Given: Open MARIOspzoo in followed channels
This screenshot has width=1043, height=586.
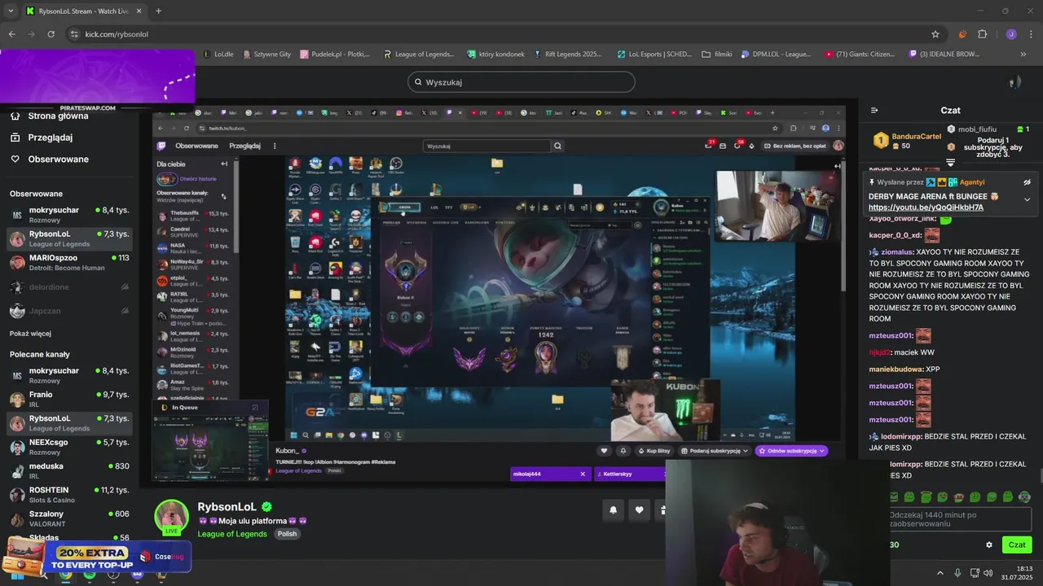Looking at the screenshot, I should click(x=69, y=263).
